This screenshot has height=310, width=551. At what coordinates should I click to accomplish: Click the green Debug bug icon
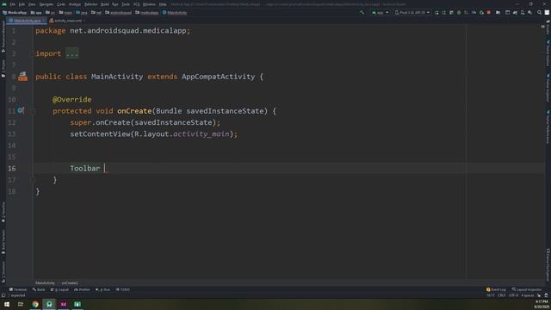point(459,12)
